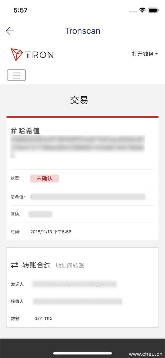Expand the 打开钱包 dropdown
Viewport: 165px width, 358px height.
point(145,54)
